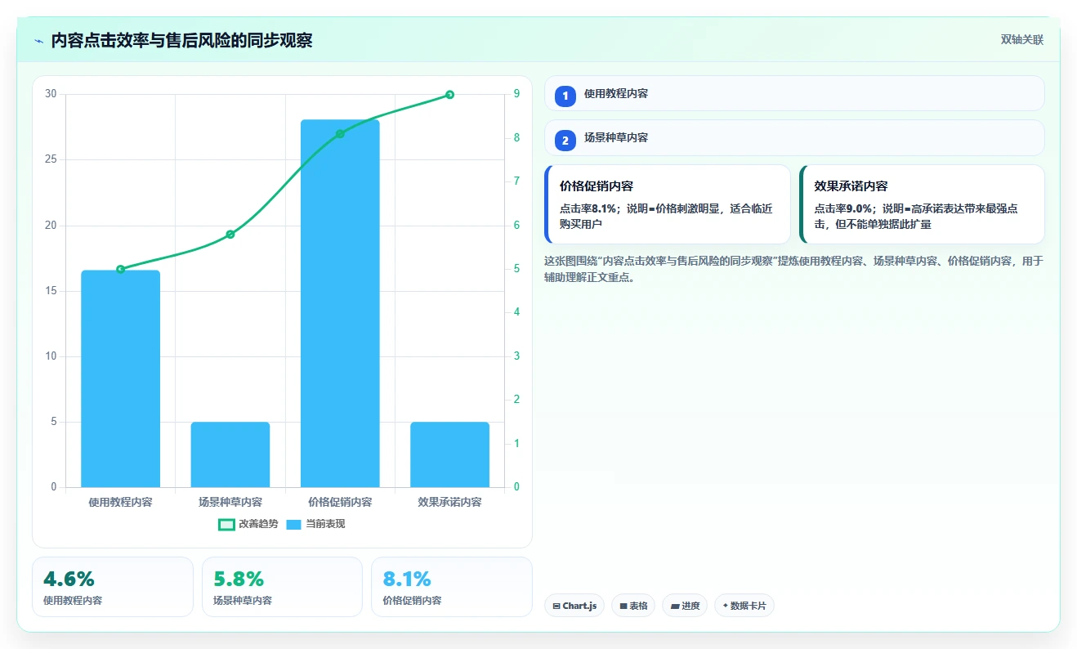Click the description paragraph starting 这张图围绕
This screenshot has height=649, width=1077.
point(794,269)
